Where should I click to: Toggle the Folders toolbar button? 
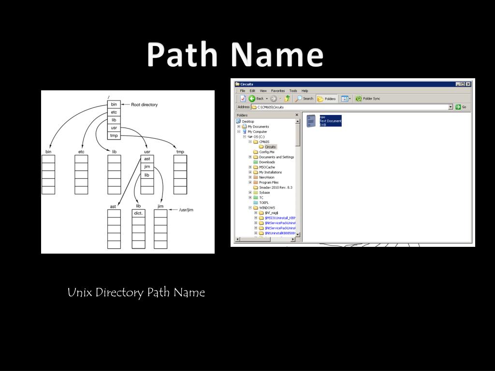(326, 99)
